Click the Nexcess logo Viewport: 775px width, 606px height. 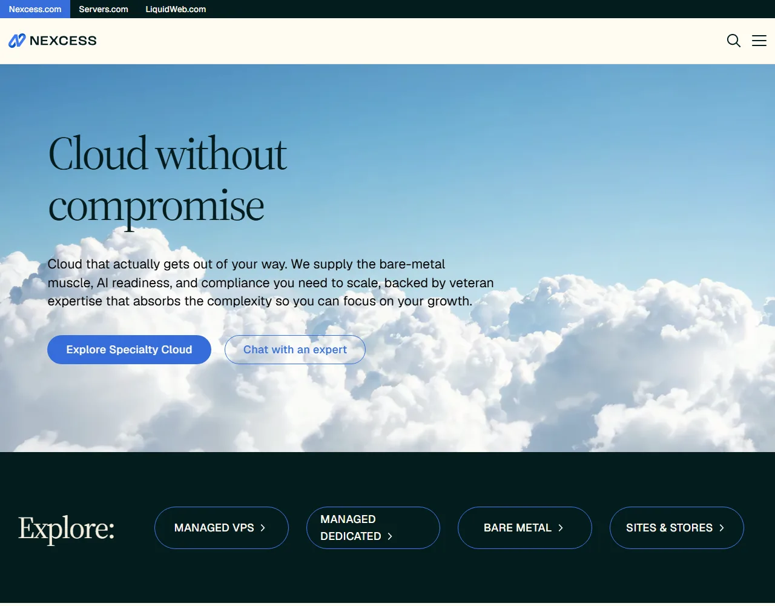(x=53, y=41)
